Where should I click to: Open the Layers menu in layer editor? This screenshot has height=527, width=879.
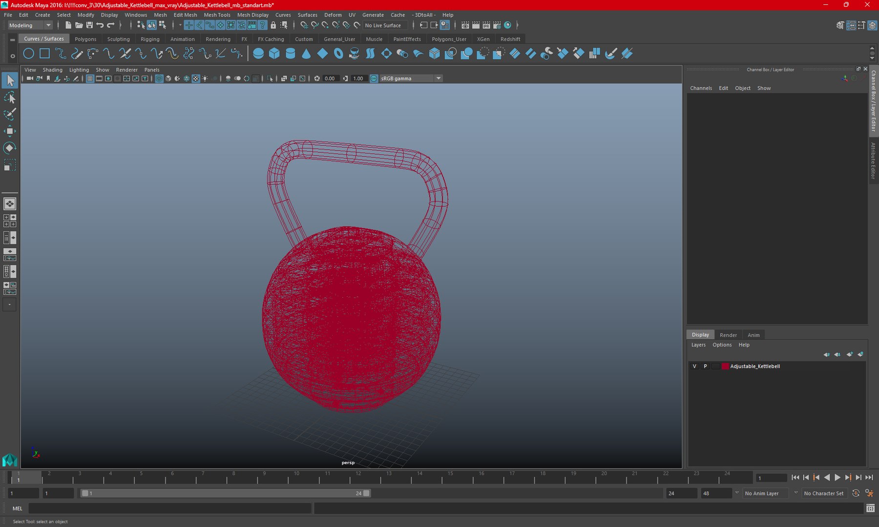click(698, 345)
